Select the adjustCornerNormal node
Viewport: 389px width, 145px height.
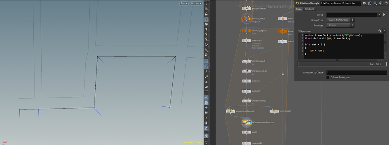(x=231, y=111)
